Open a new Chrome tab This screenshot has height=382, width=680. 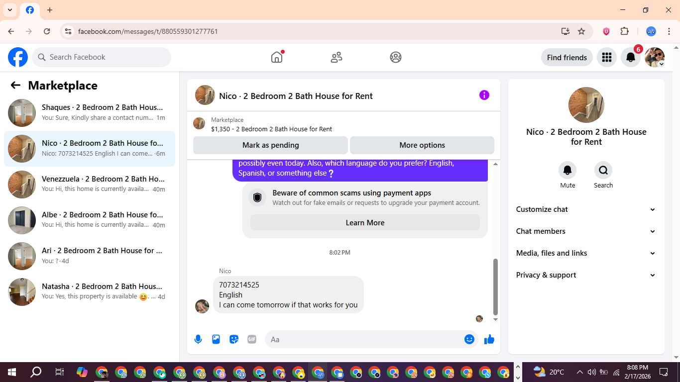(50, 10)
